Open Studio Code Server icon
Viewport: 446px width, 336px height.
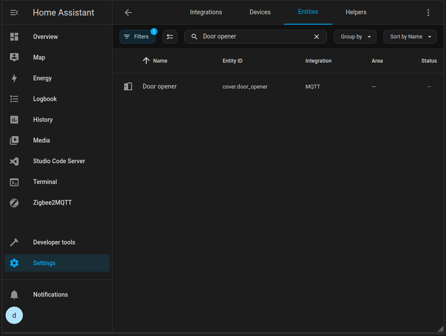(14, 162)
